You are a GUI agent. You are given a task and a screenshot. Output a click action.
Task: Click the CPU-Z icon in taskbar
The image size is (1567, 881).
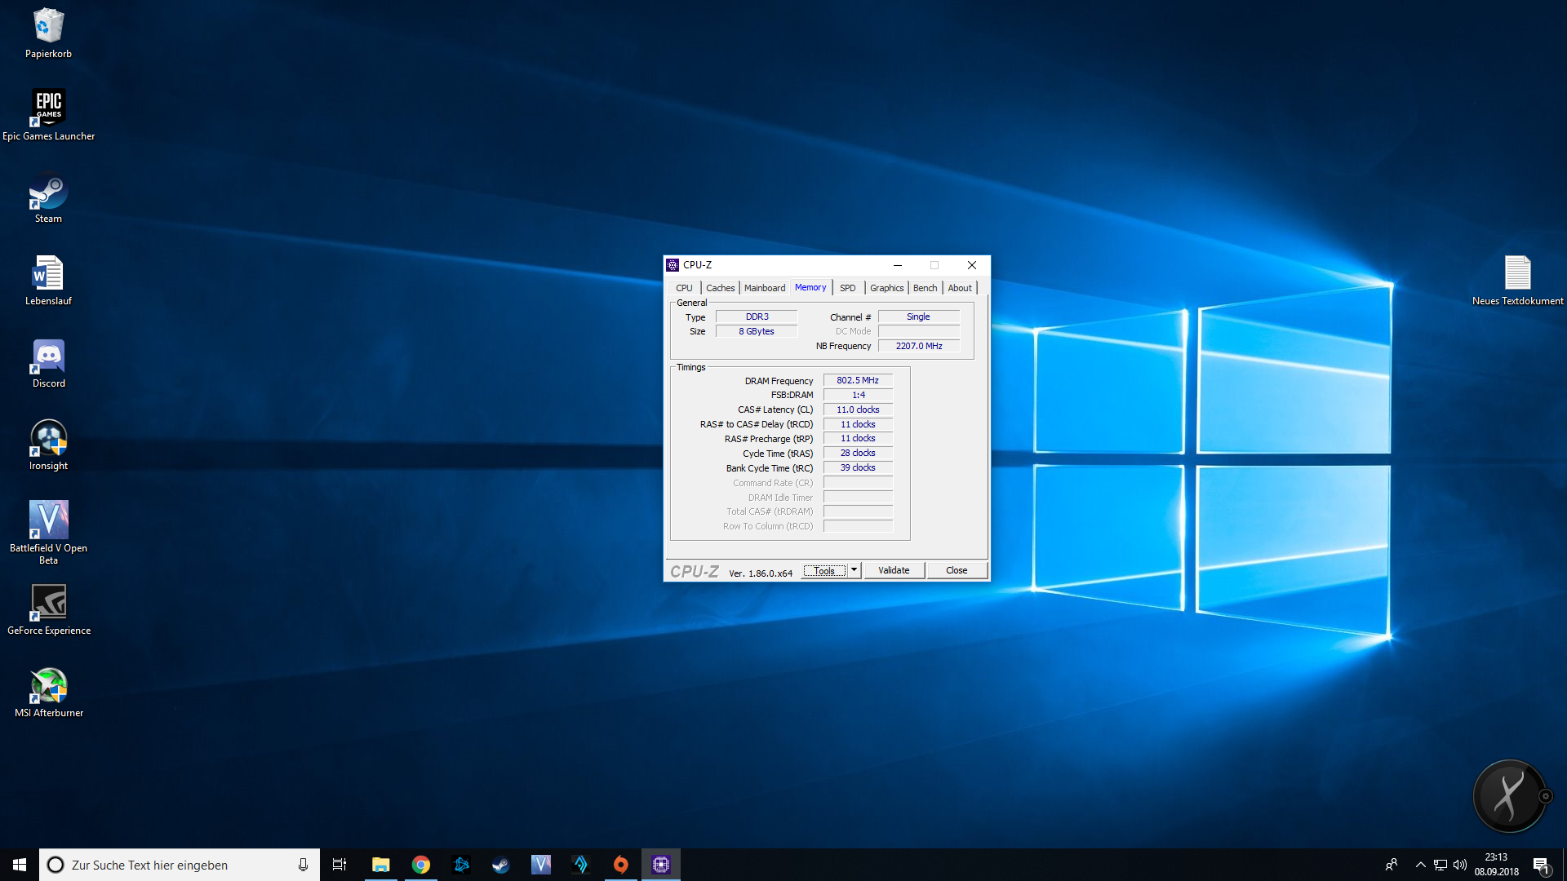(x=660, y=865)
